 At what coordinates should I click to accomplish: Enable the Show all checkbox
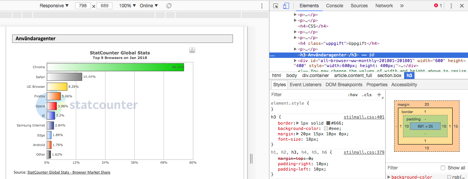pos(443,168)
